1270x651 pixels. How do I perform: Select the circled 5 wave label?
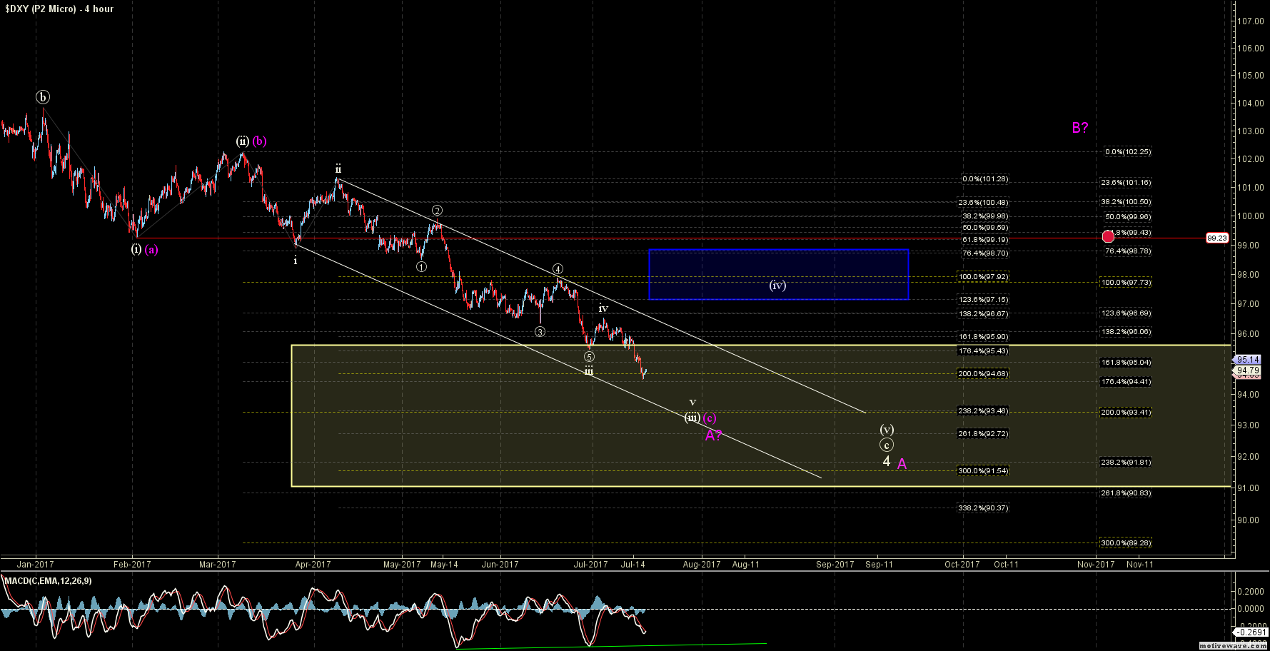(588, 356)
